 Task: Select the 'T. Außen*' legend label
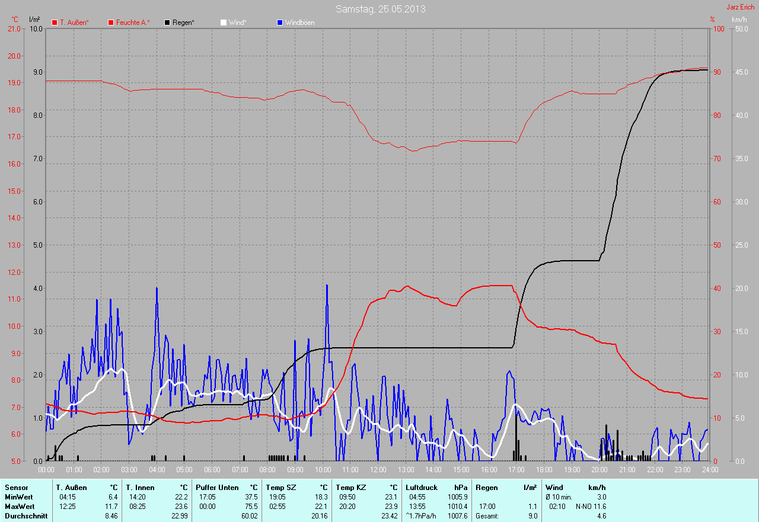[x=74, y=23]
